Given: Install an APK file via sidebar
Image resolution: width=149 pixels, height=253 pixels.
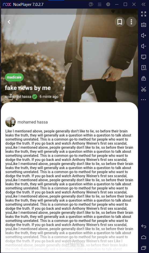Looking at the screenshot, I should (x=144, y=68).
